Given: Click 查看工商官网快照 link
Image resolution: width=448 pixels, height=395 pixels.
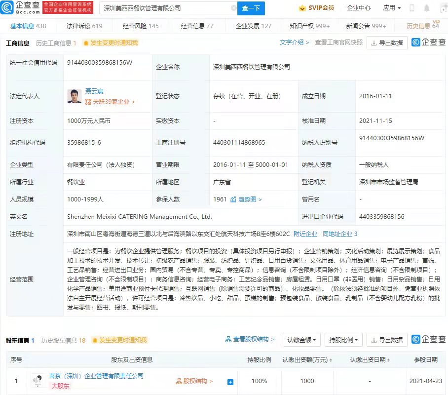Looking at the screenshot, I should [x=338, y=42].
